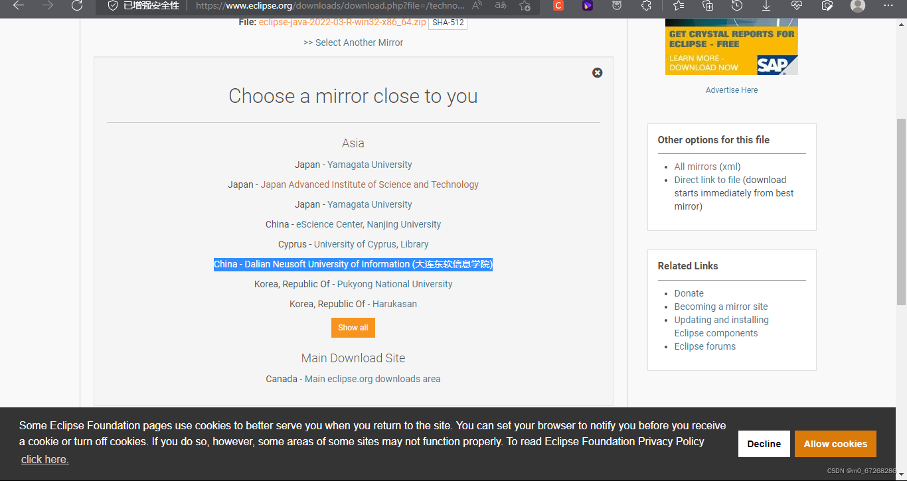Click the Show all button

pos(353,328)
